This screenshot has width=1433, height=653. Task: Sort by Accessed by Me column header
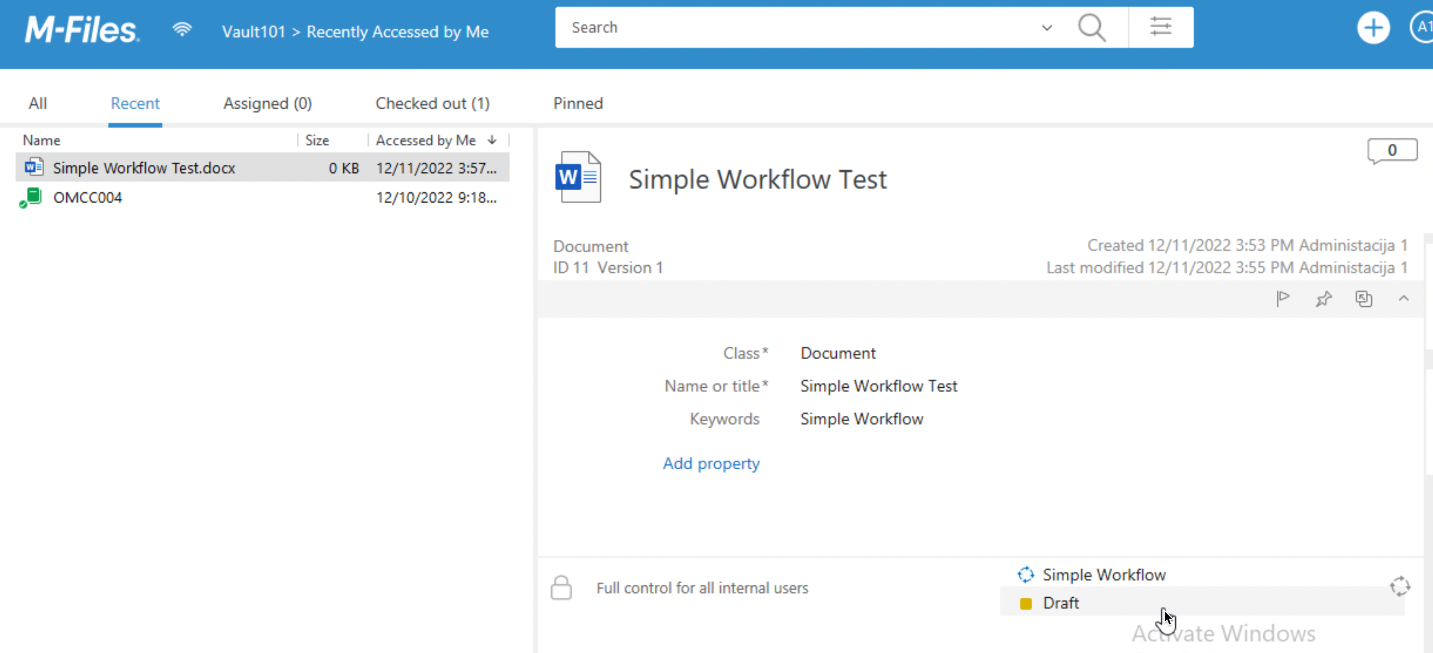[426, 140]
